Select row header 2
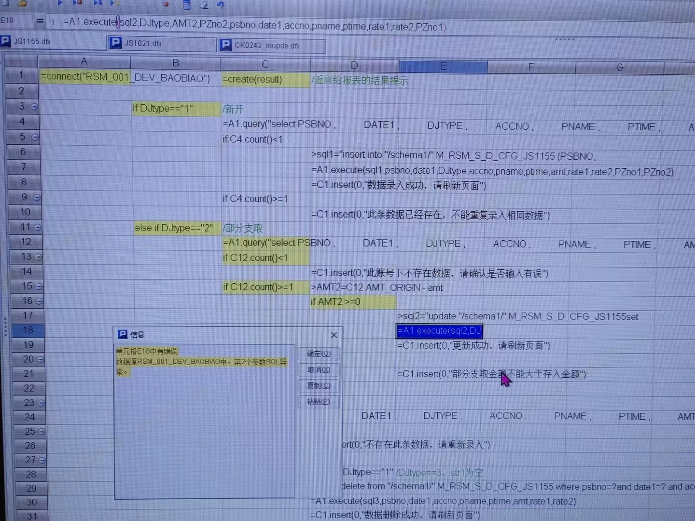This screenshot has height=521, width=695. coord(21,91)
